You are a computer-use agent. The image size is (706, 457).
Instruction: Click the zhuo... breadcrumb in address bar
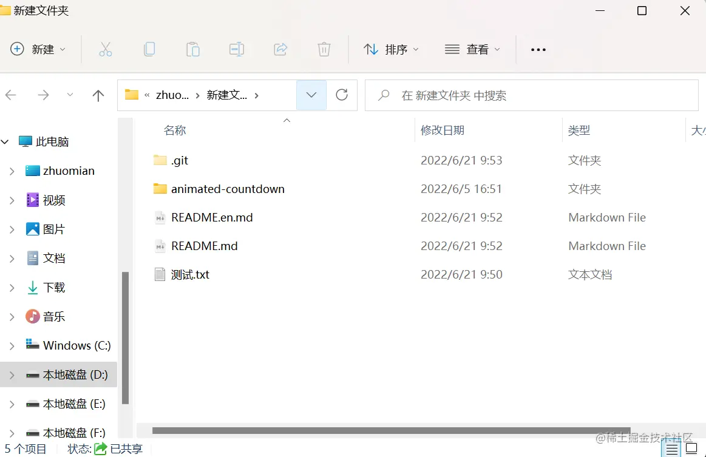(172, 95)
